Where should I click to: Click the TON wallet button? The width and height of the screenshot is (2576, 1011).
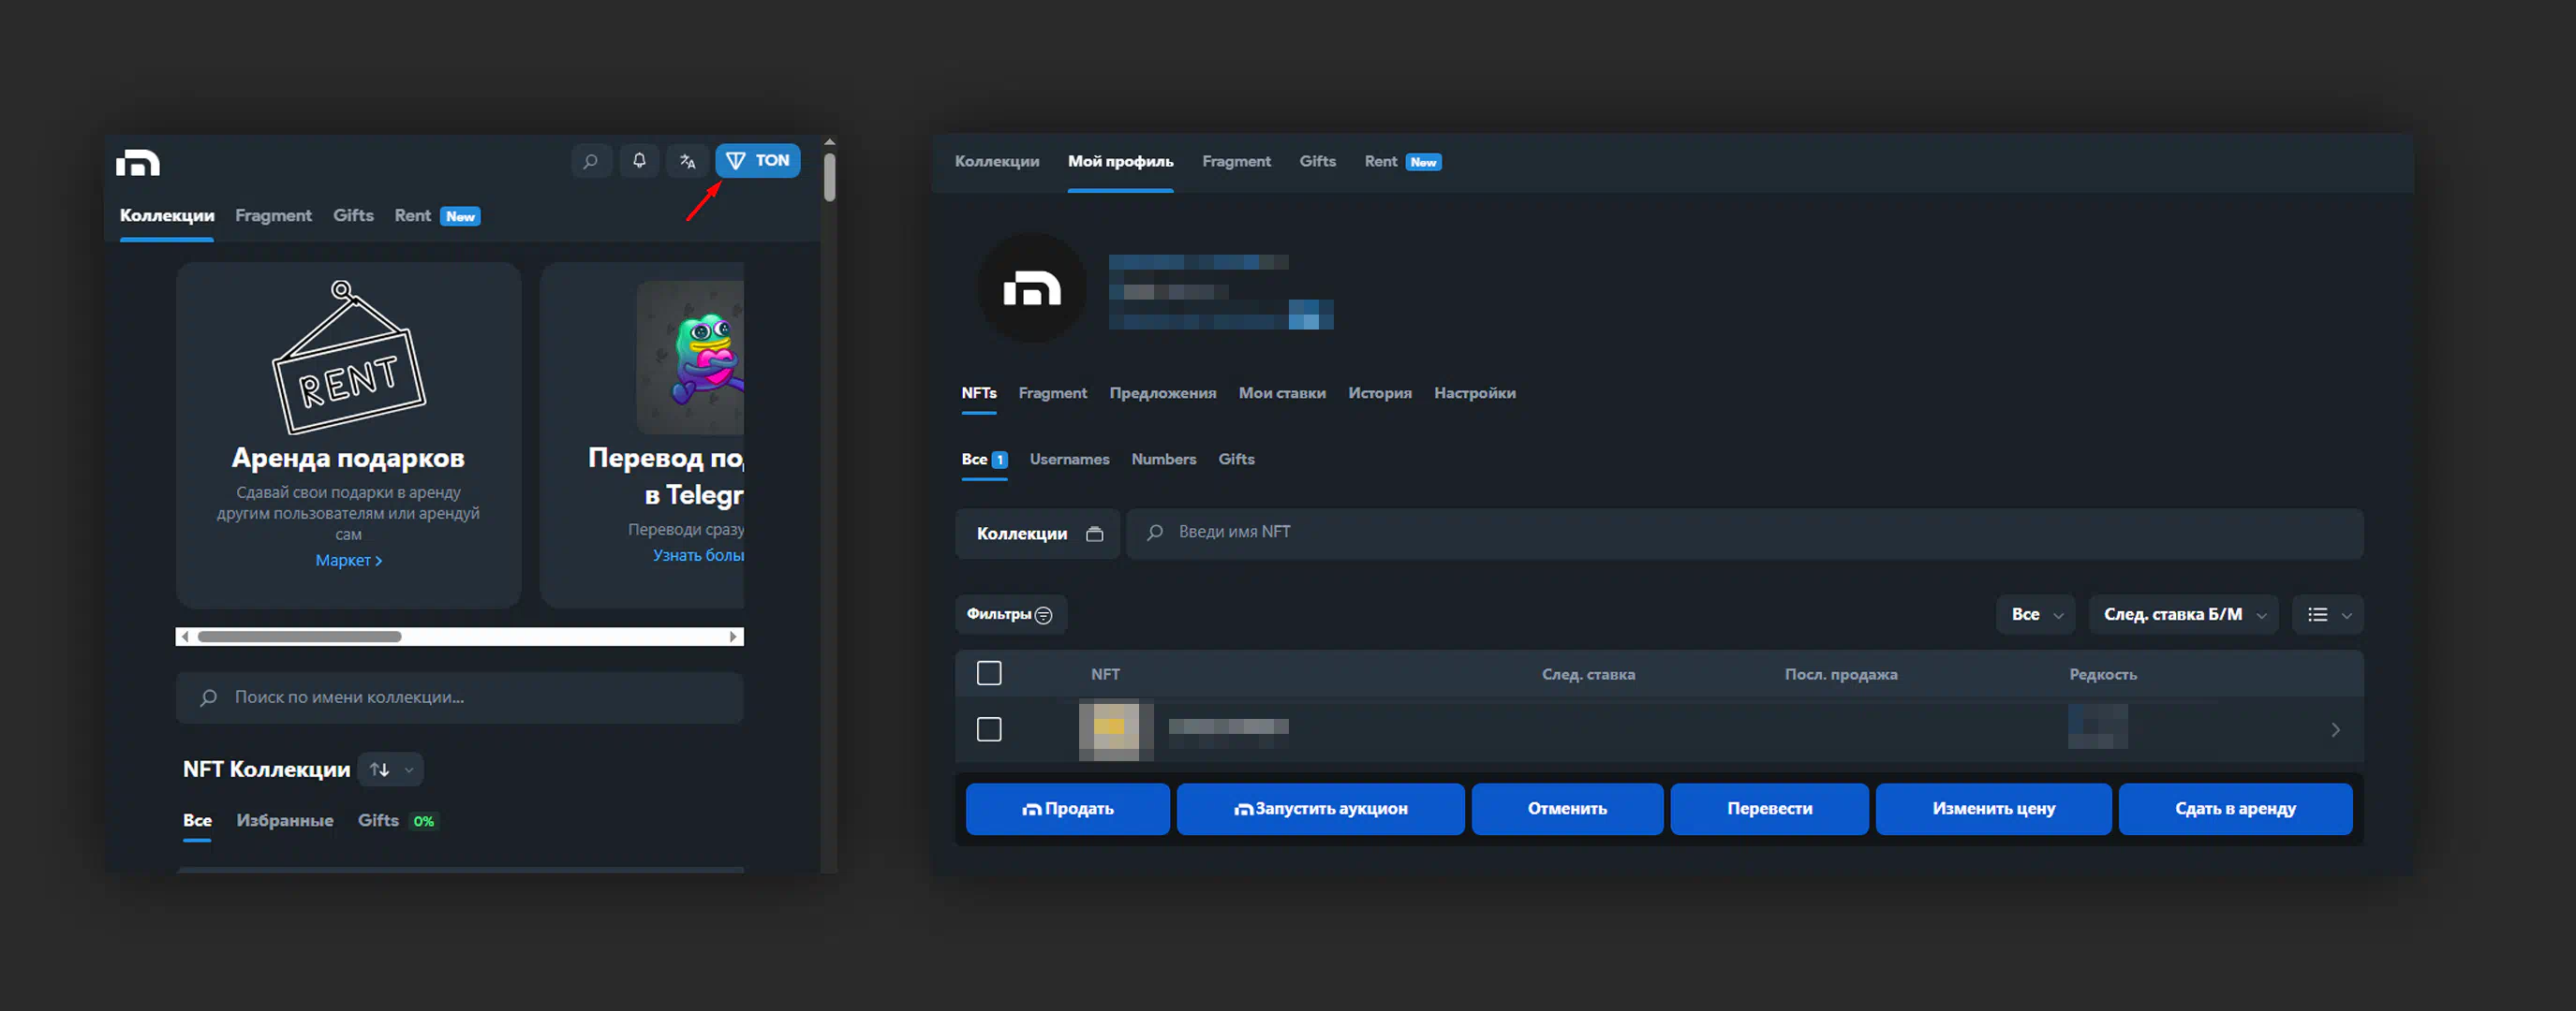pyautogui.click(x=757, y=161)
